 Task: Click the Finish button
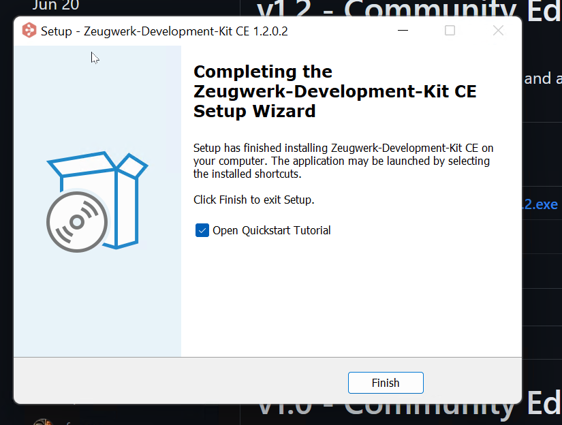(x=386, y=383)
